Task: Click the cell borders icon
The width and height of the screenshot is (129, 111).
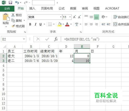Action: point(50,24)
